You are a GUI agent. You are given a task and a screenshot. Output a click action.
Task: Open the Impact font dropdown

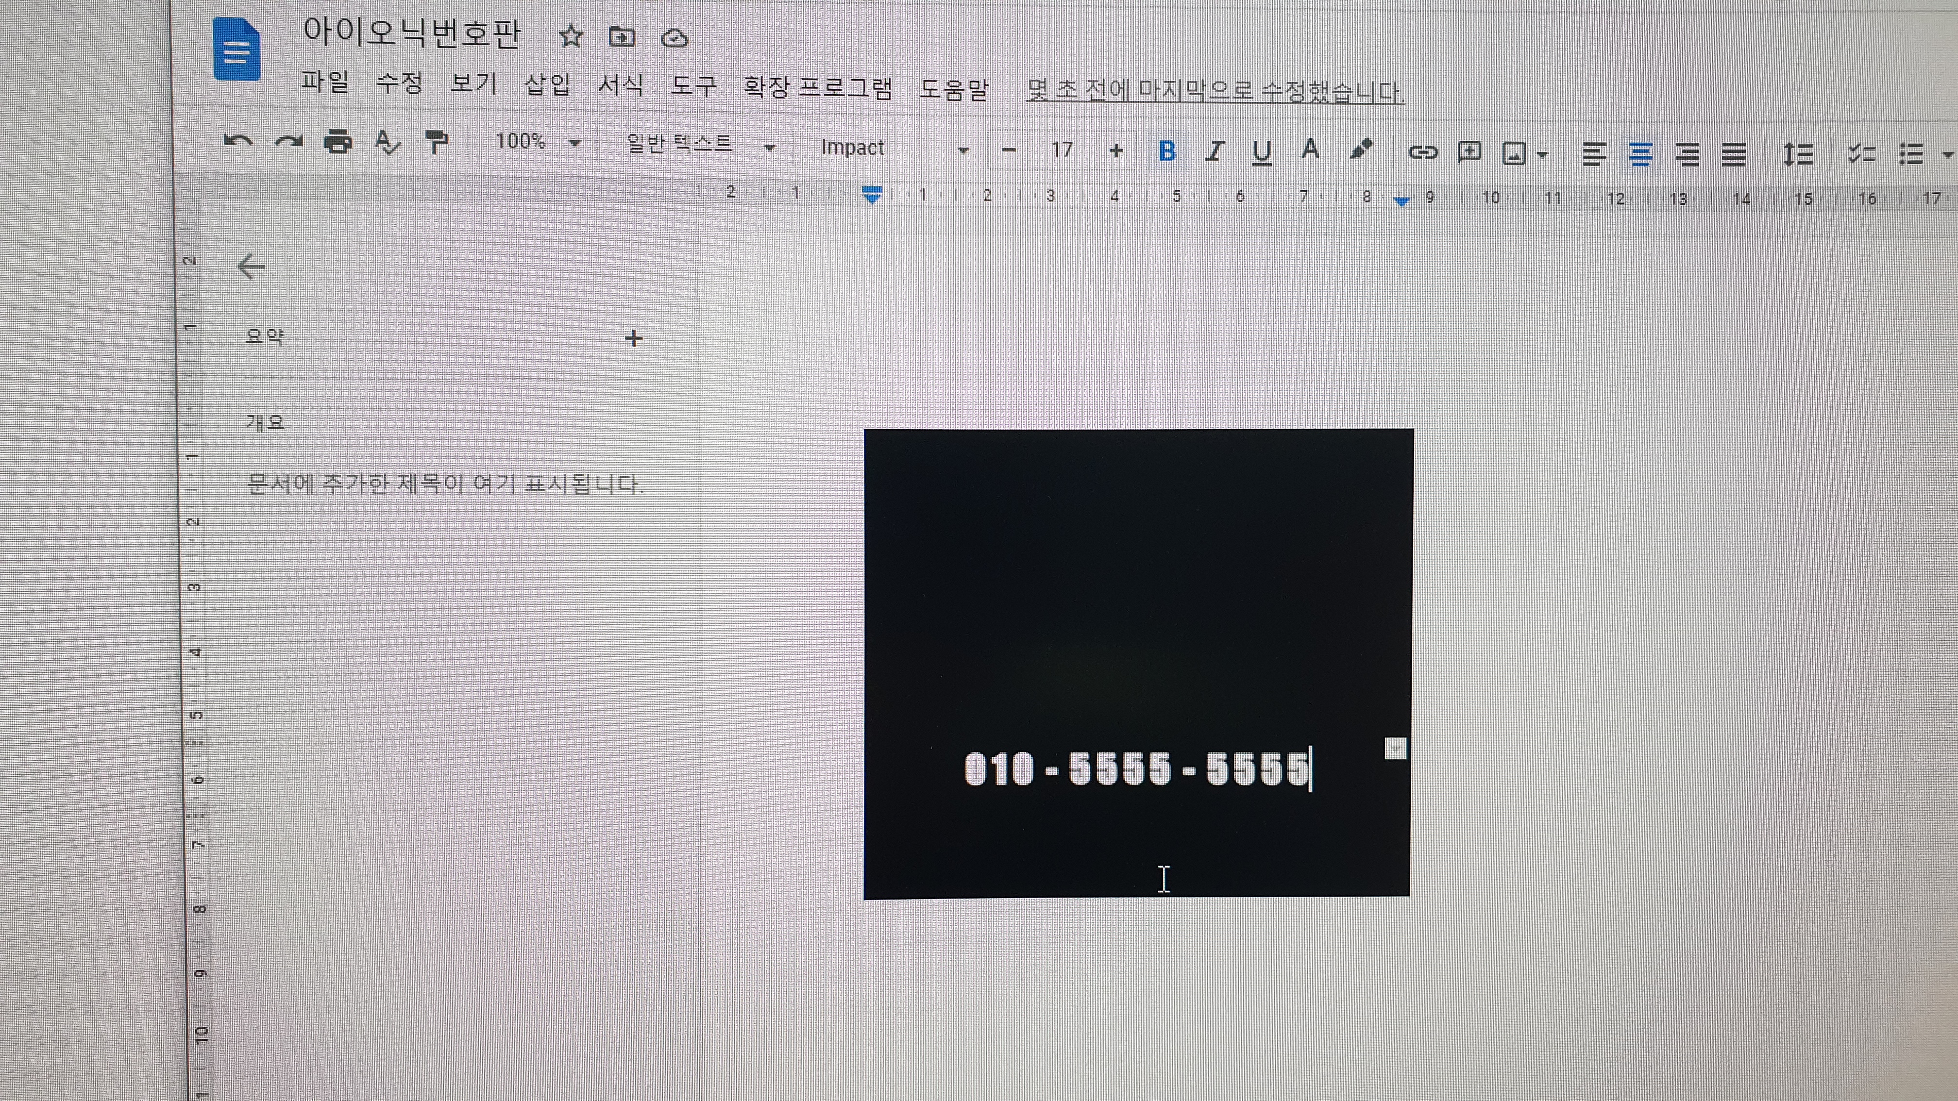[x=893, y=148]
